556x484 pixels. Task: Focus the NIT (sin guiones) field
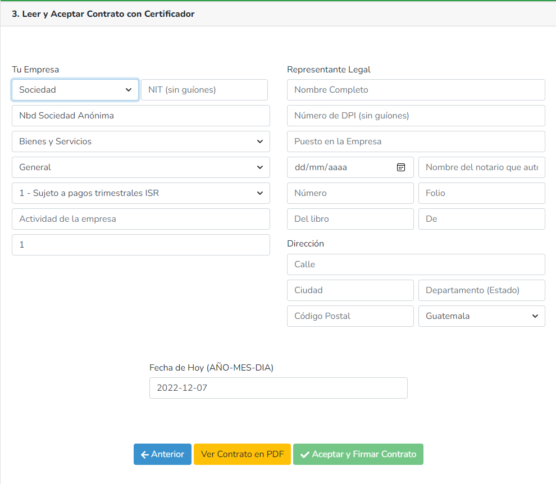tap(204, 90)
